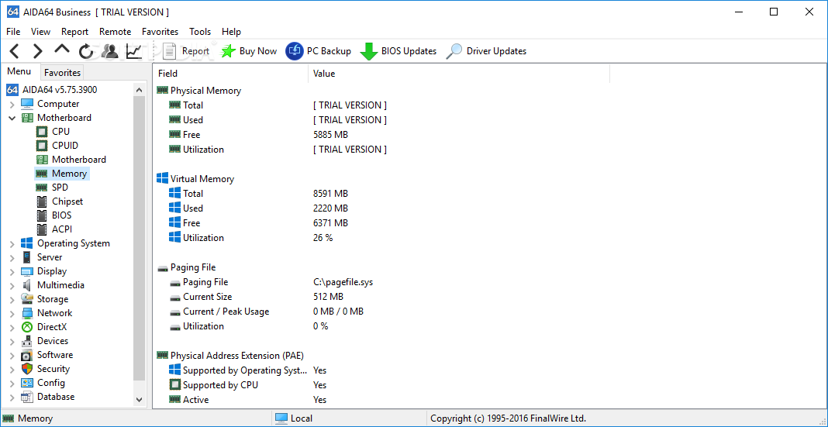Image resolution: width=828 pixels, height=427 pixels.
Task: Open the Report menu
Action: click(75, 32)
